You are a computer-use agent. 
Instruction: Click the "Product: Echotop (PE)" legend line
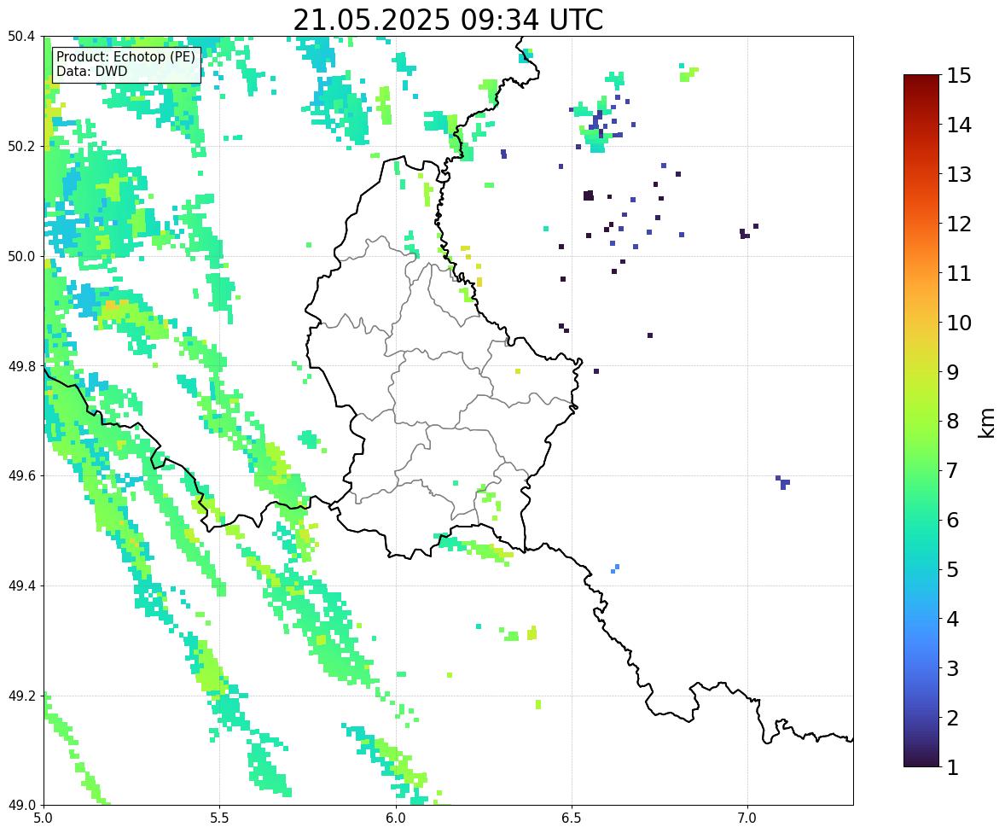click(x=125, y=57)
